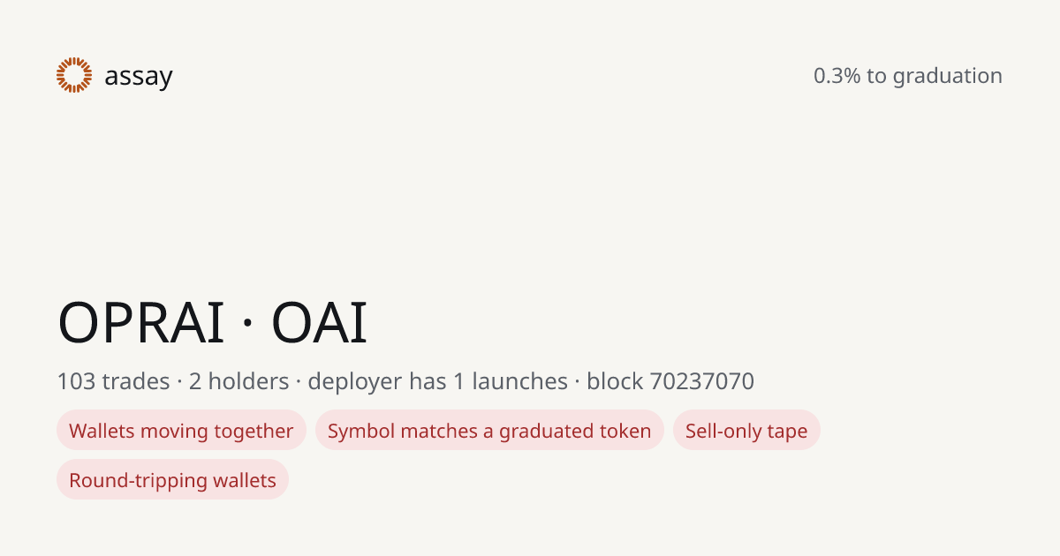Click the assay sunburst logo icon
1060x556 pixels.
(74, 75)
